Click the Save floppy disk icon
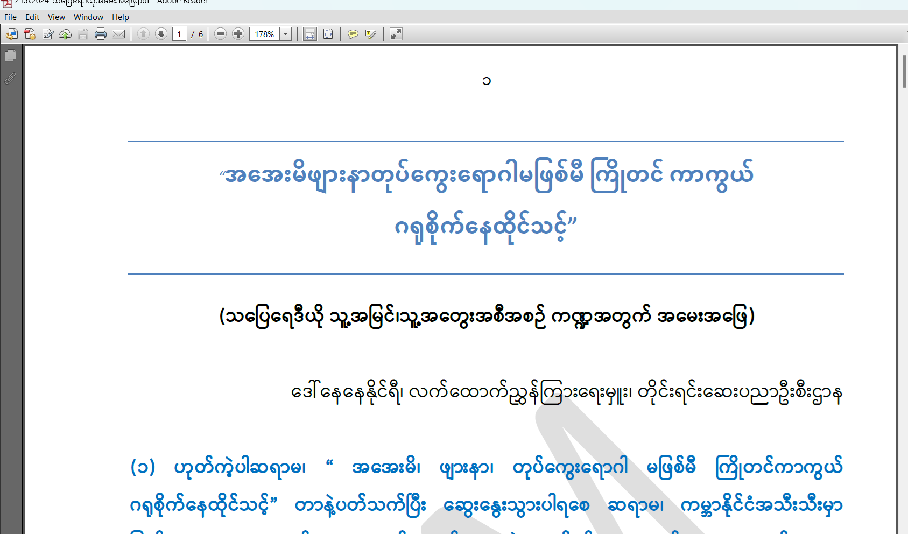This screenshot has width=908, height=534. [83, 34]
